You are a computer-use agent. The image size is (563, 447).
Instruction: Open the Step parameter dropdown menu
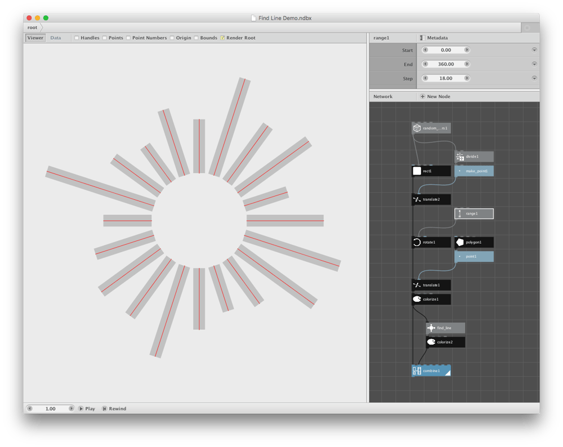pos(534,78)
